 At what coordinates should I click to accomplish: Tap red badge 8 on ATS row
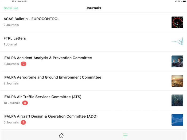(25, 103)
